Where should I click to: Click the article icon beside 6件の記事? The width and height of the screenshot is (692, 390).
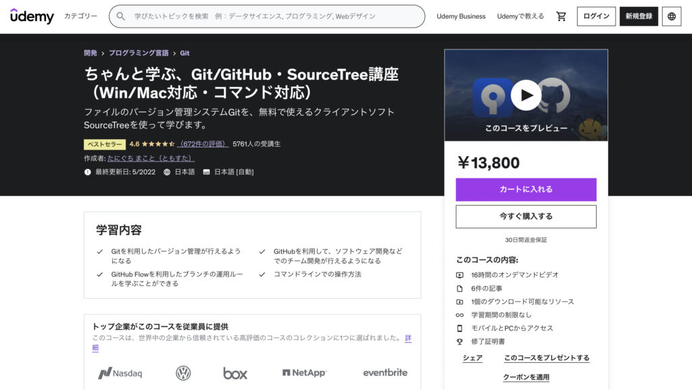tap(460, 289)
